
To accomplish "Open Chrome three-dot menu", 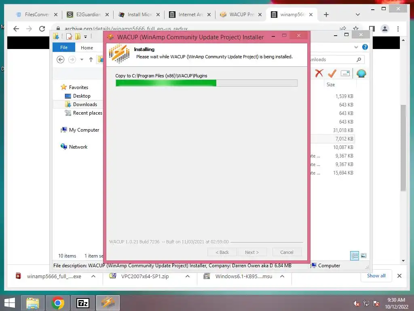I will [398, 29].
